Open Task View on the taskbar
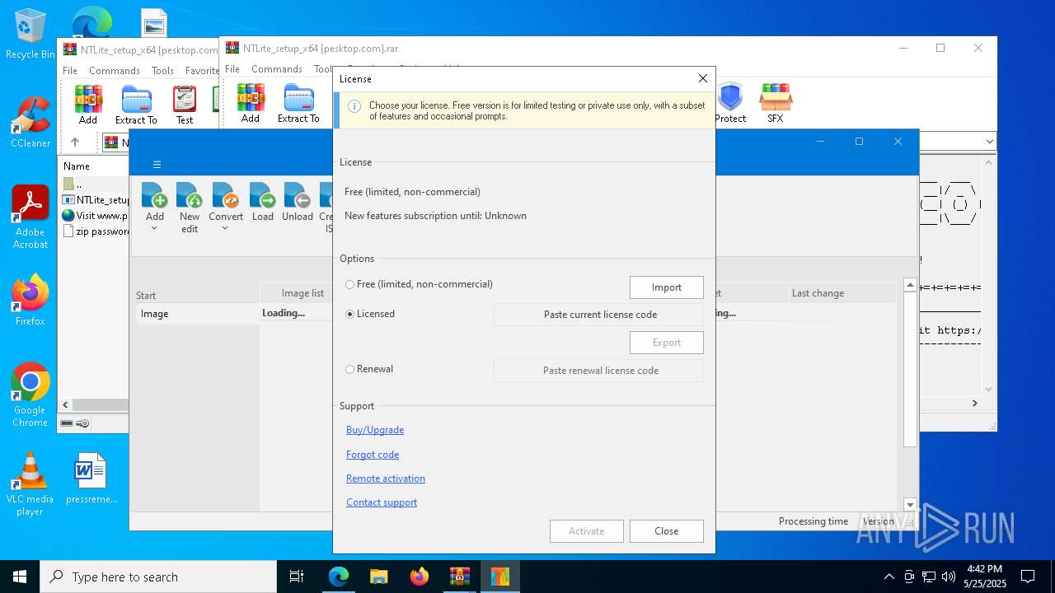This screenshot has height=593, width=1055. tap(298, 577)
